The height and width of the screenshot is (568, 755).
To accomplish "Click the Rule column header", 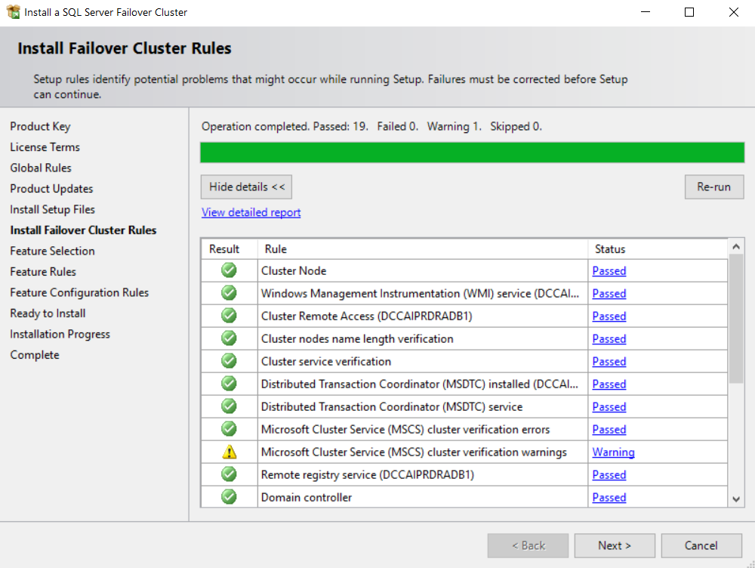I will pyautogui.click(x=422, y=249).
